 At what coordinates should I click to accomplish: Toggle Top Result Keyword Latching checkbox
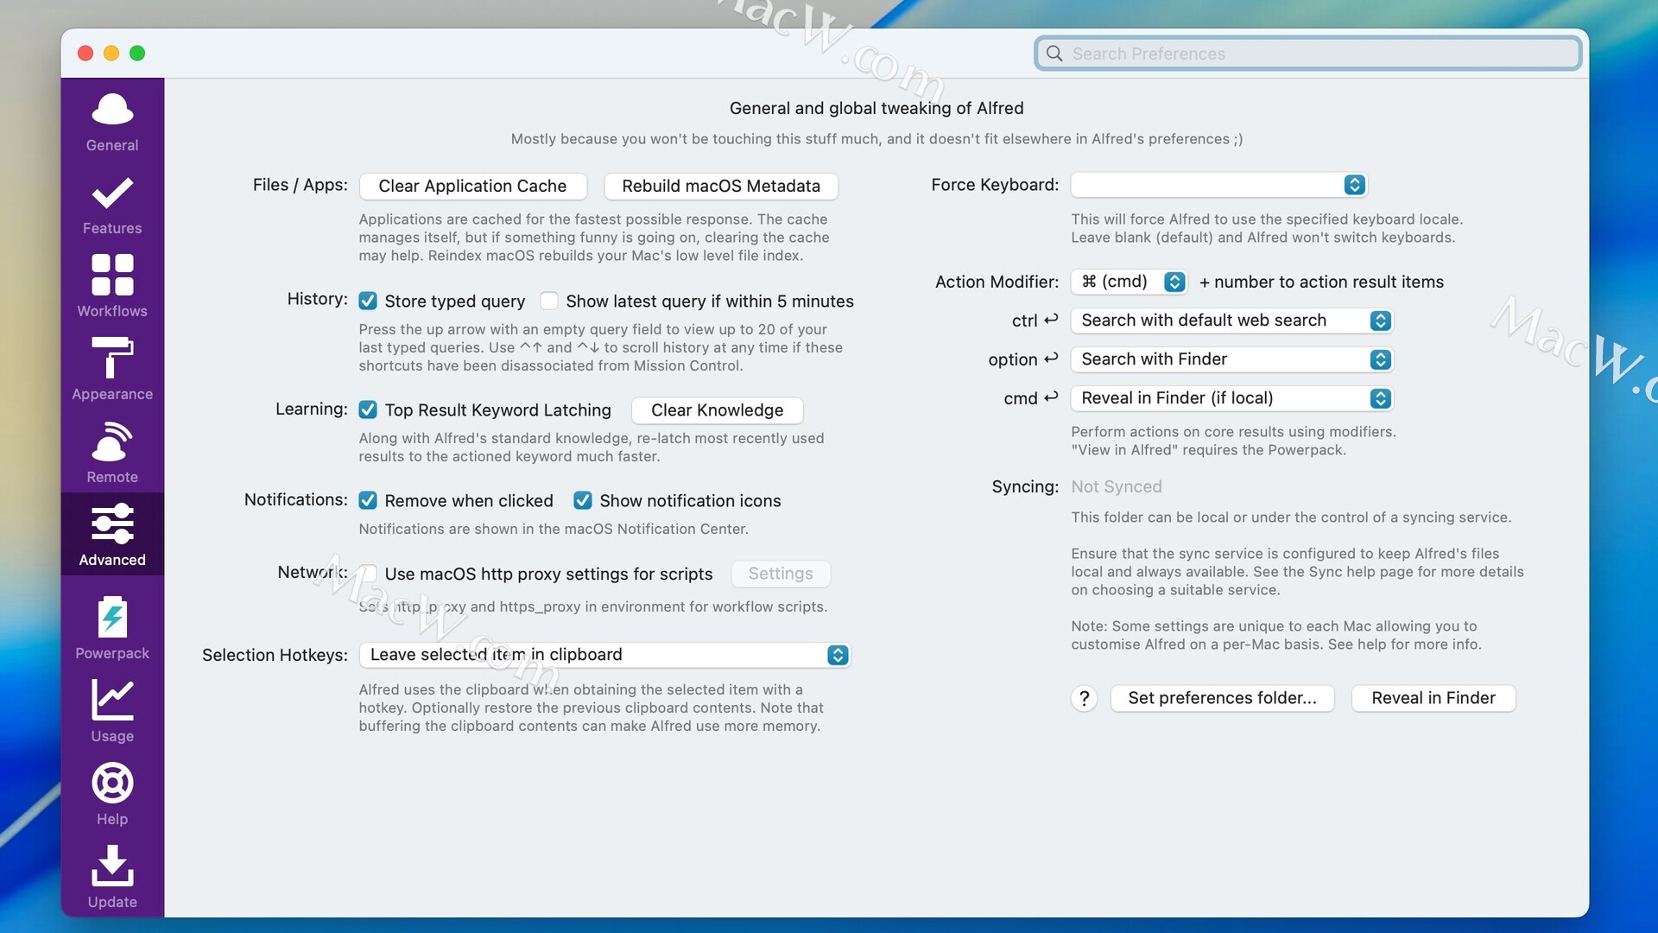pyautogui.click(x=368, y=409)
